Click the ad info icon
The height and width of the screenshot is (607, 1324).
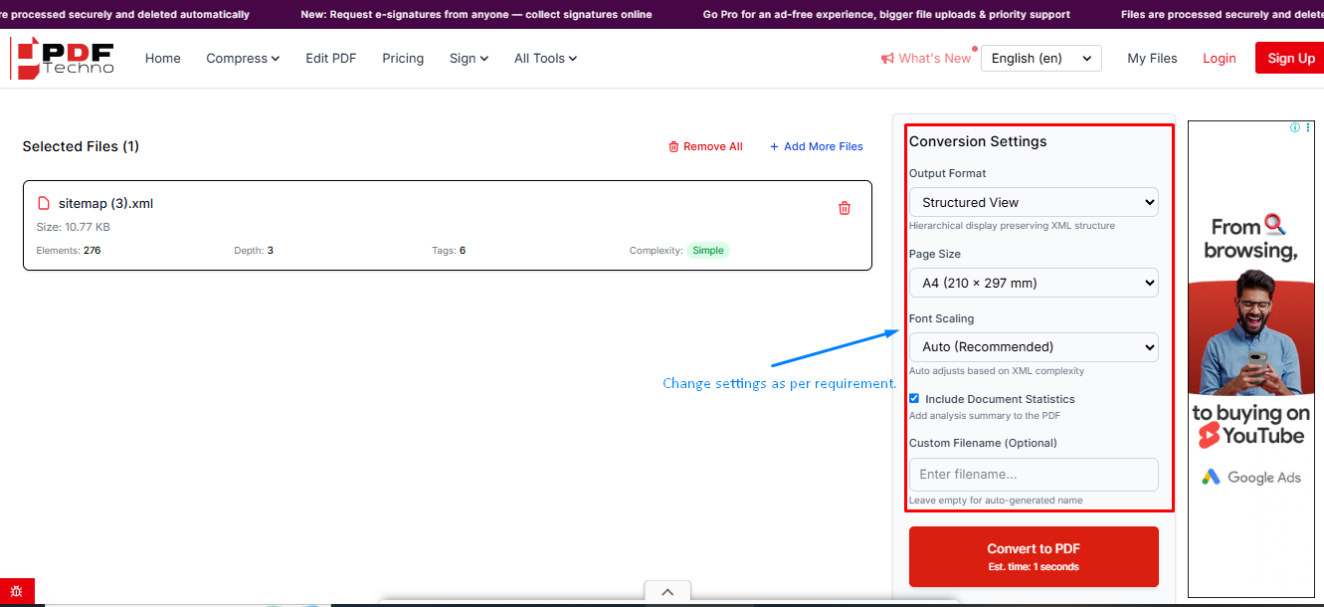pos(1295,127)
